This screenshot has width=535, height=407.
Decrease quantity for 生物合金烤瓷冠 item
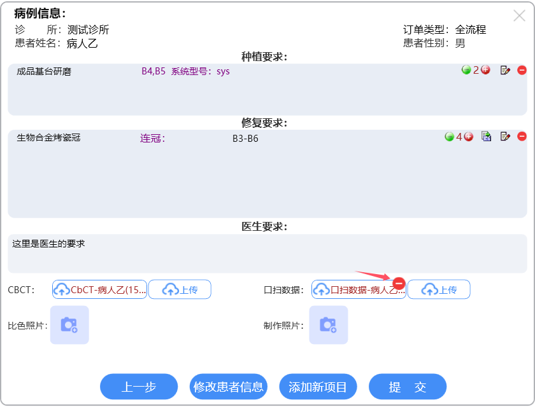[x=449, y=136]
